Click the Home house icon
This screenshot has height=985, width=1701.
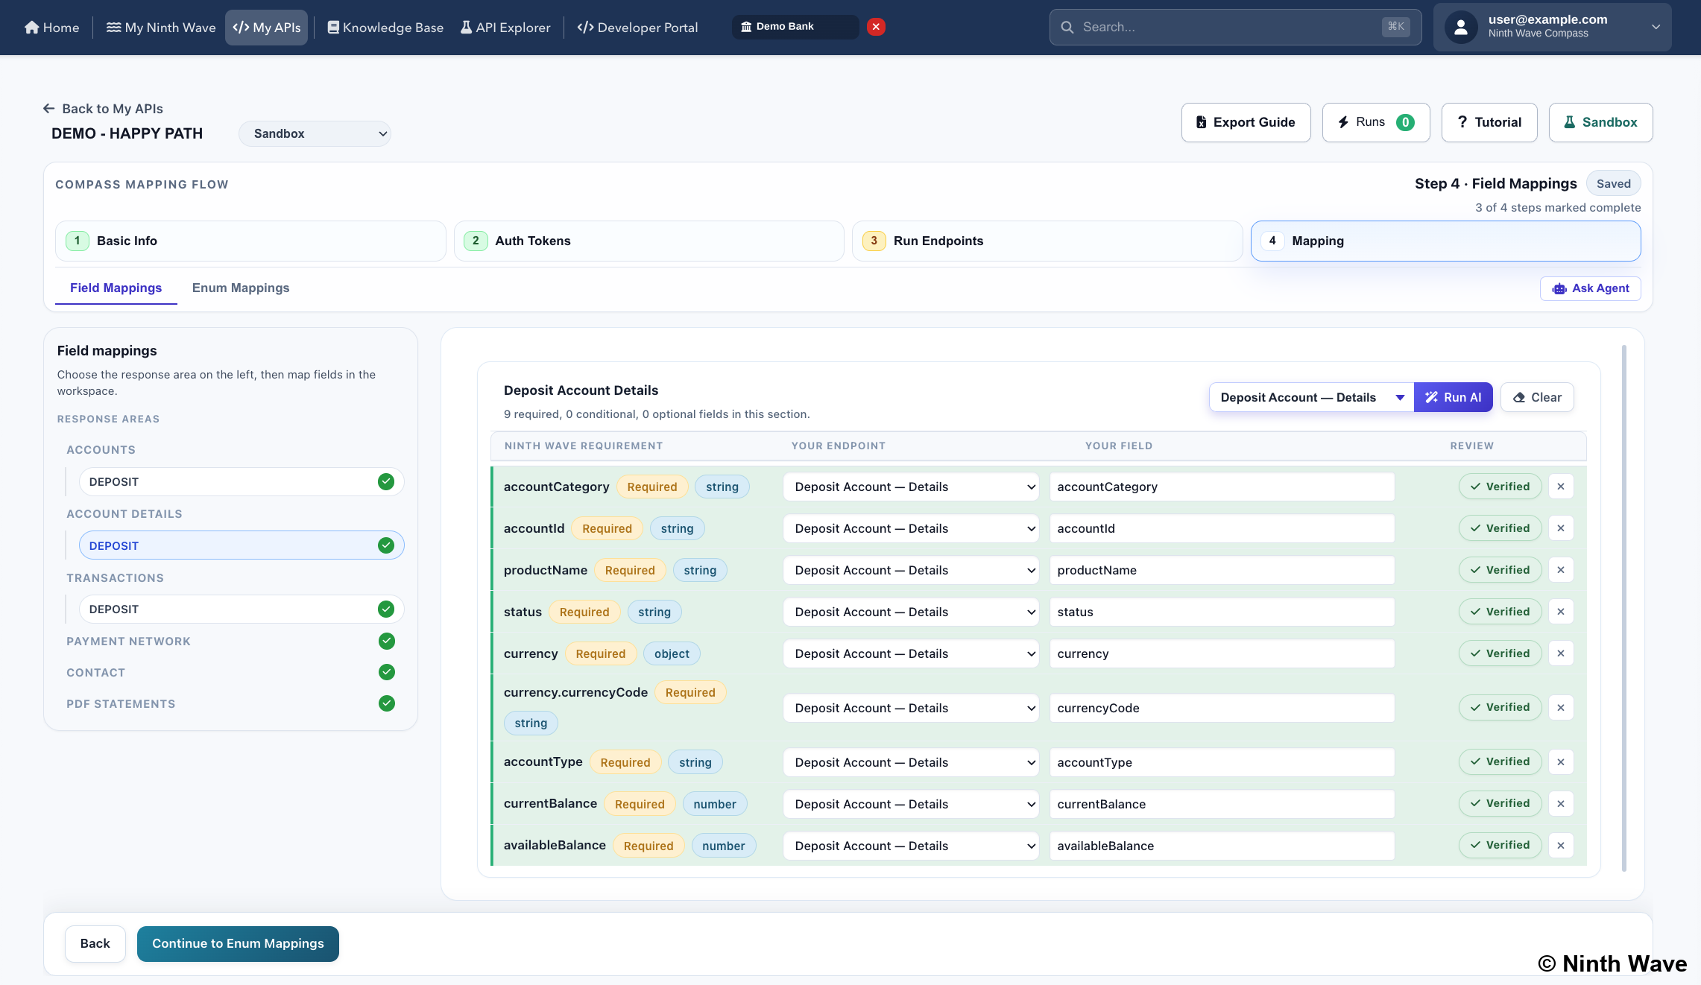pos(31,28)
